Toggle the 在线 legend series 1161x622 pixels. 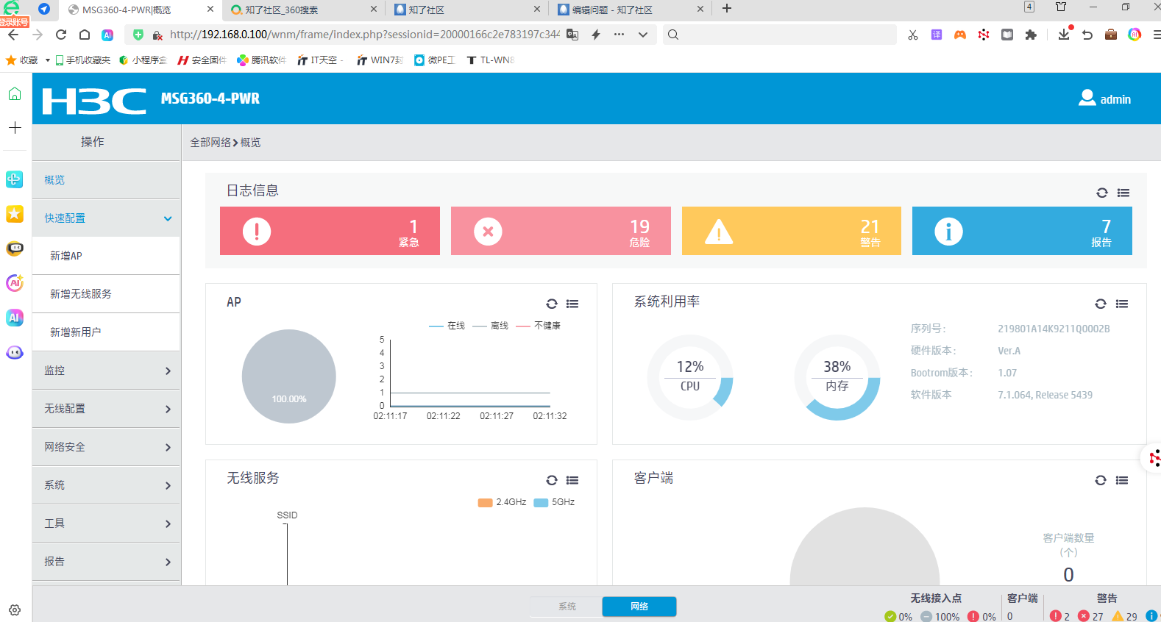click(447, 326)
